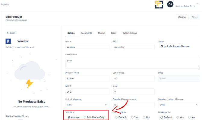The image size is (202, 120).
Task: Switch to the Photos tab
Action: pyautogui.click(x=101, y=33)
